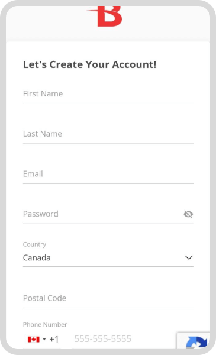Click the underline beneath Postal Code
Viewport: 216px width, 355px height.
108,308
